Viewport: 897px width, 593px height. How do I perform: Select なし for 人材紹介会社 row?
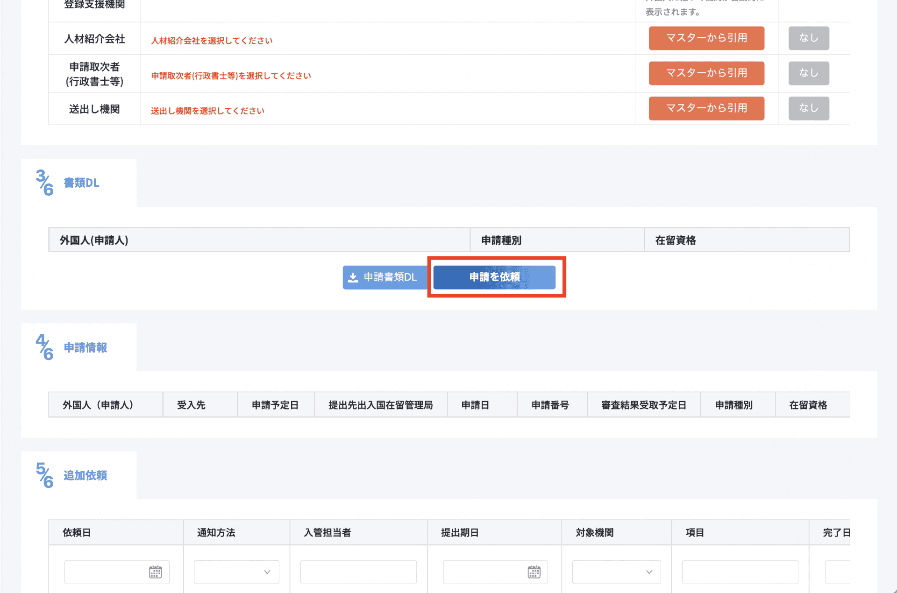(x=808, y=38)
